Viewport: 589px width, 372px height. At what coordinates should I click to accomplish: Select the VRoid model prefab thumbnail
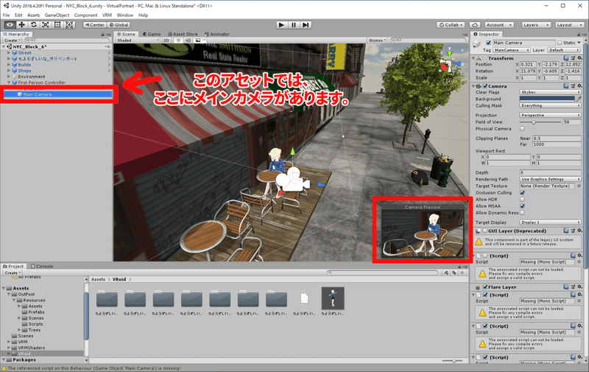point(333,298)
